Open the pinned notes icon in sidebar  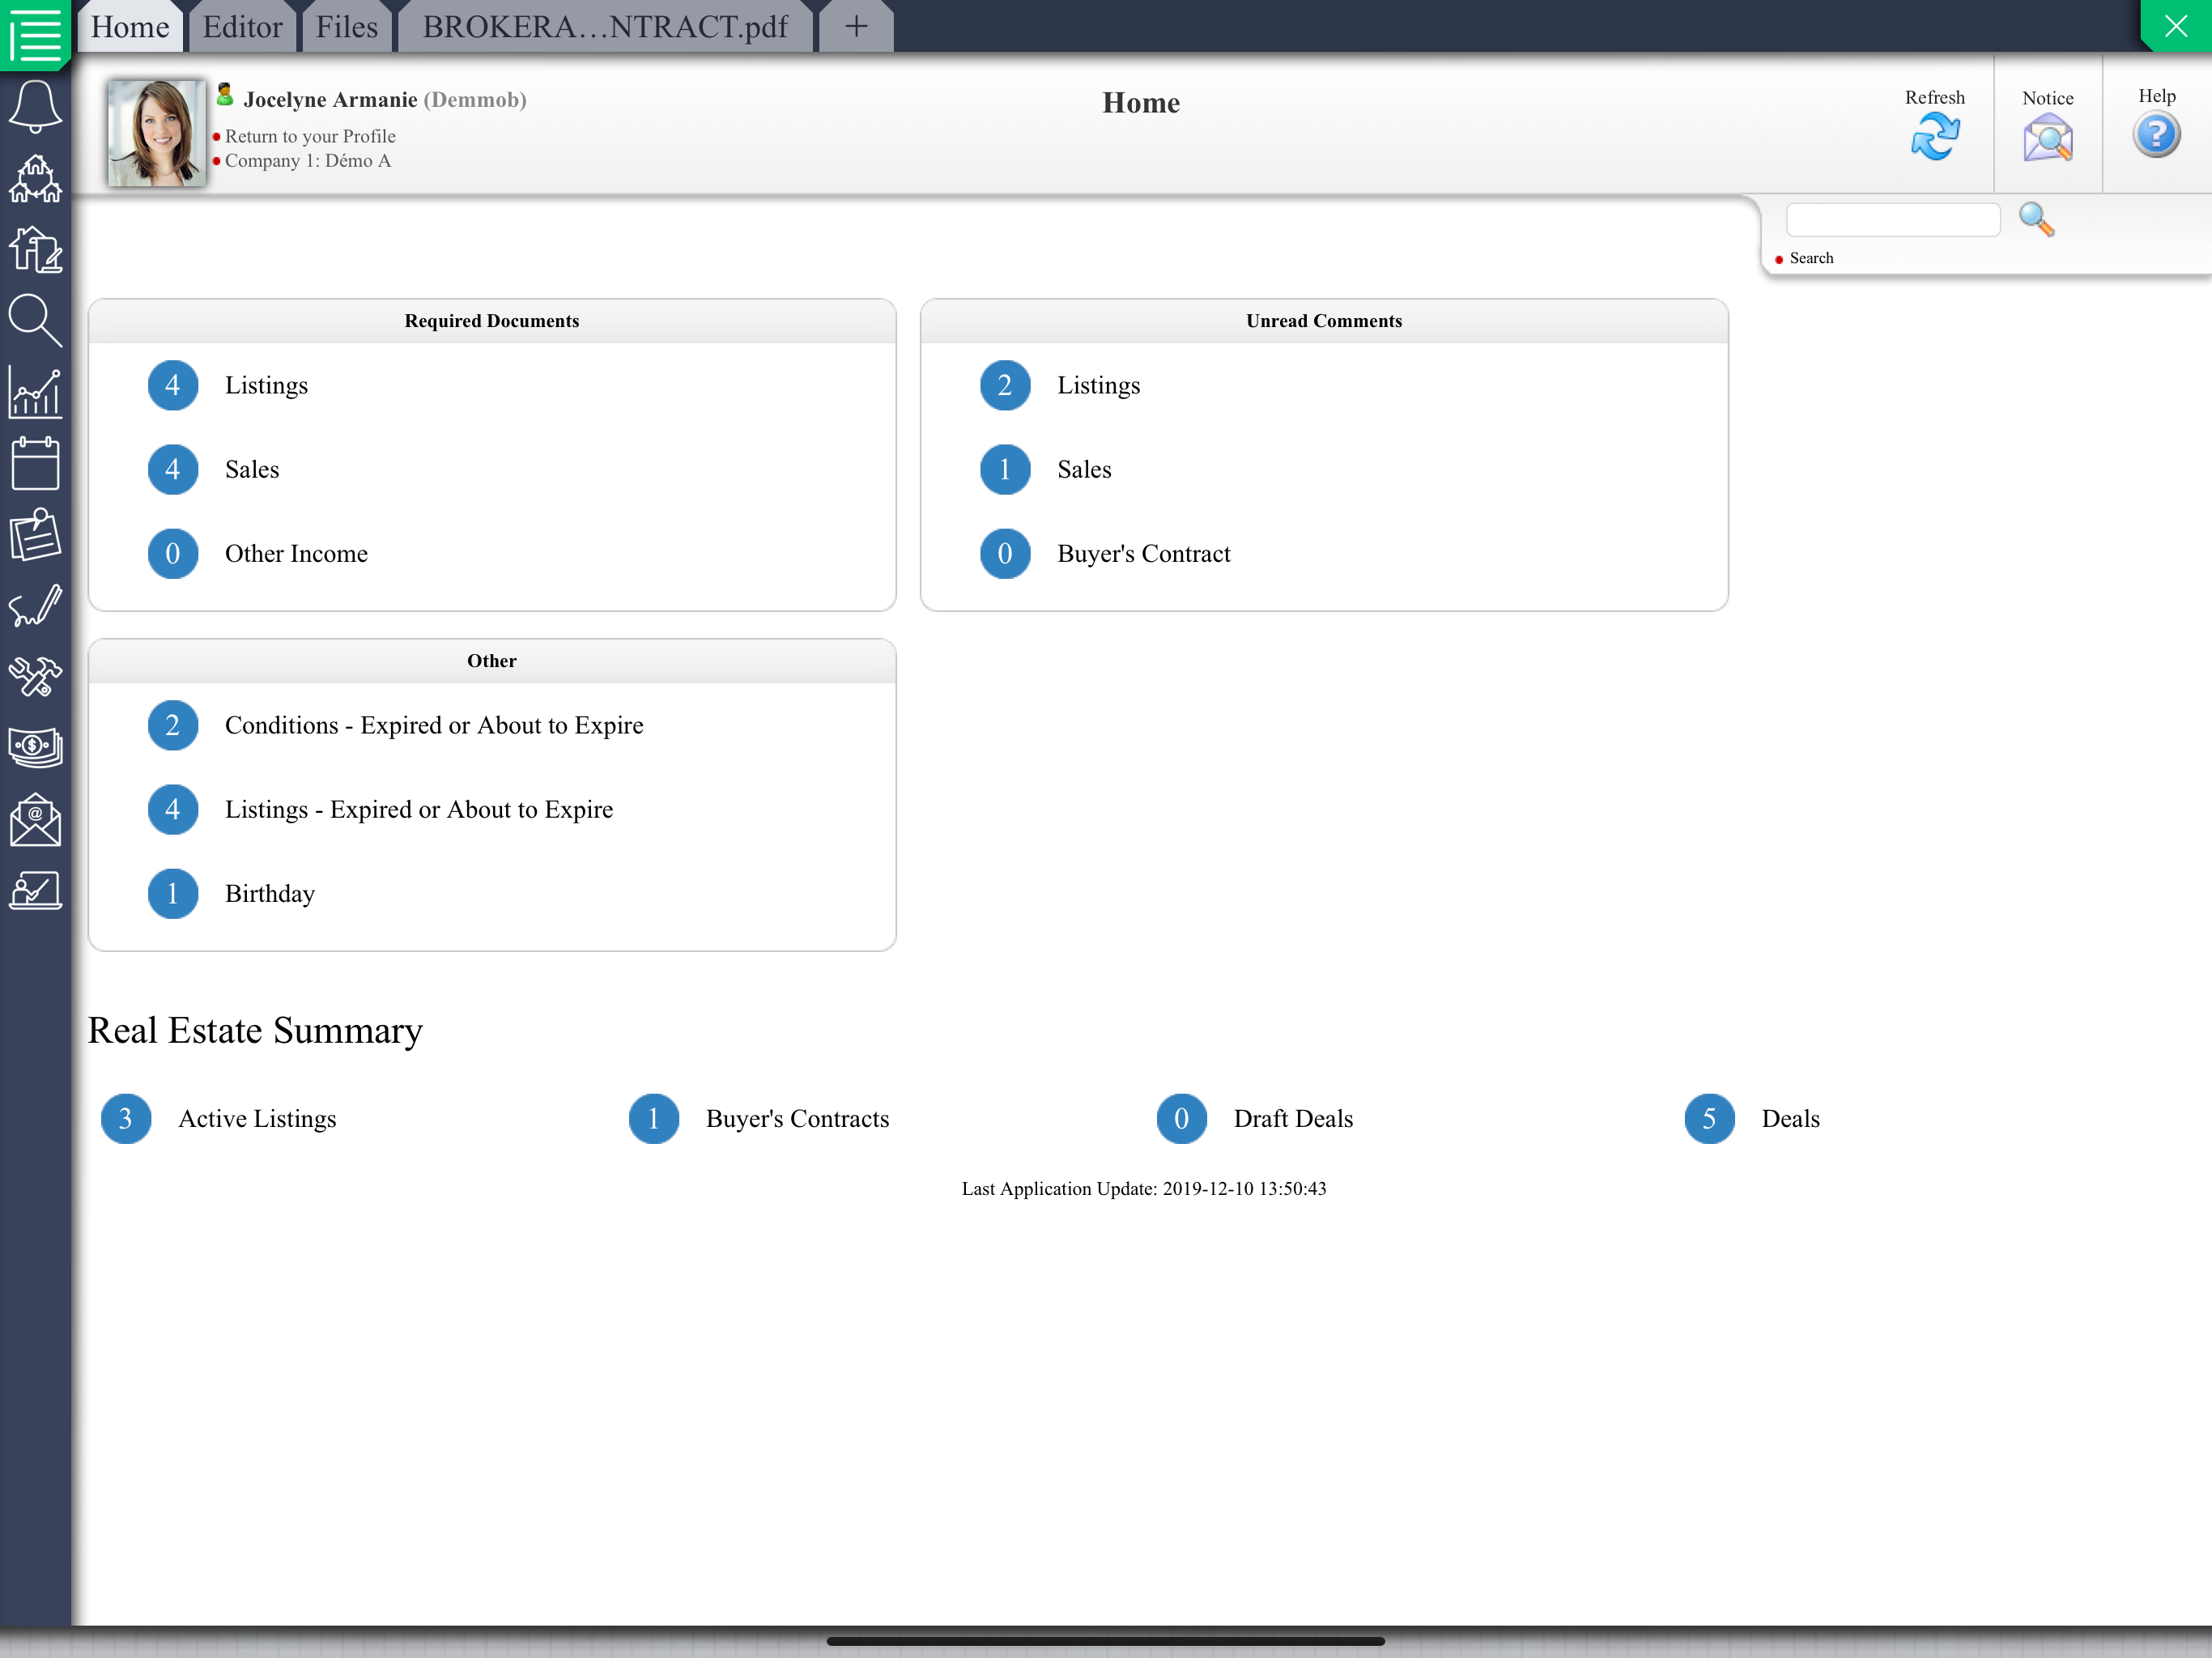pyautogui.click(x=35, y=535)
